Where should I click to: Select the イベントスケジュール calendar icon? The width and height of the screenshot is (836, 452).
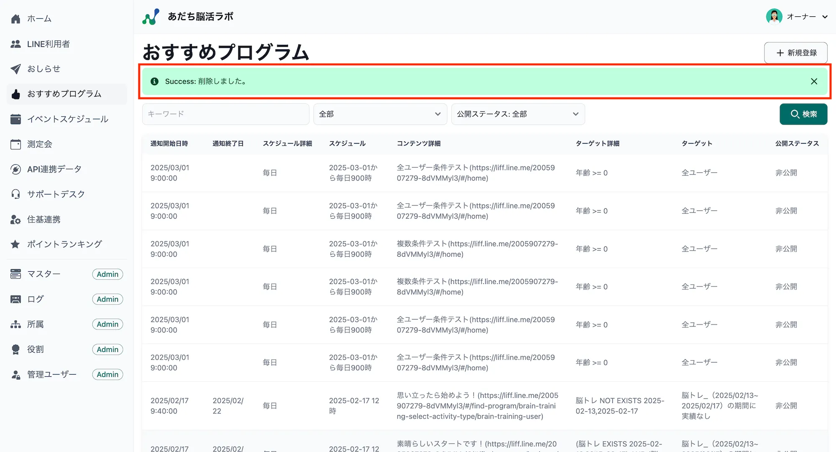point(15,119)
